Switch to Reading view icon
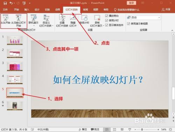 click(x=122, y=130)
